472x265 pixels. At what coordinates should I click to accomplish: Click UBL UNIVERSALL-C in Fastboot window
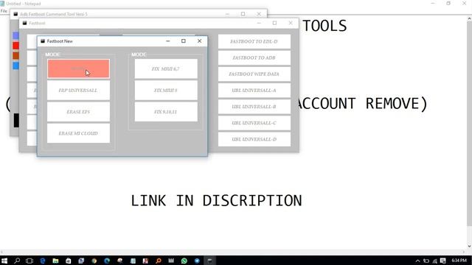pos(254,123)
